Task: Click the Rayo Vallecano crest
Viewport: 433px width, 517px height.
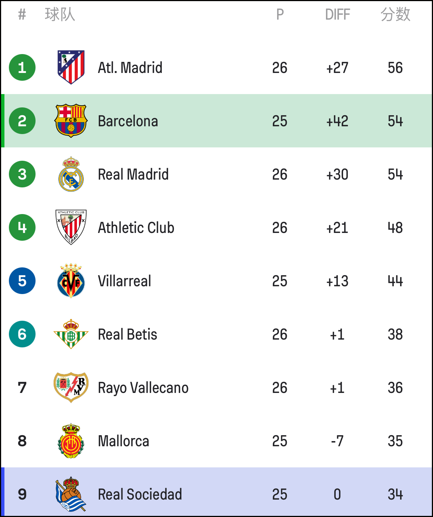Action: [71, 387]
